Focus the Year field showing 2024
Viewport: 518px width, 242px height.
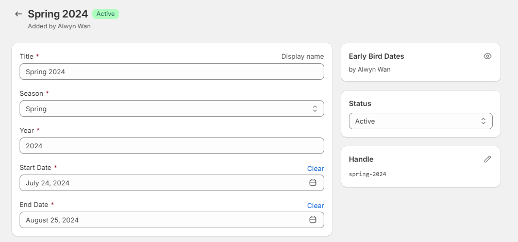tap(172, 146)
